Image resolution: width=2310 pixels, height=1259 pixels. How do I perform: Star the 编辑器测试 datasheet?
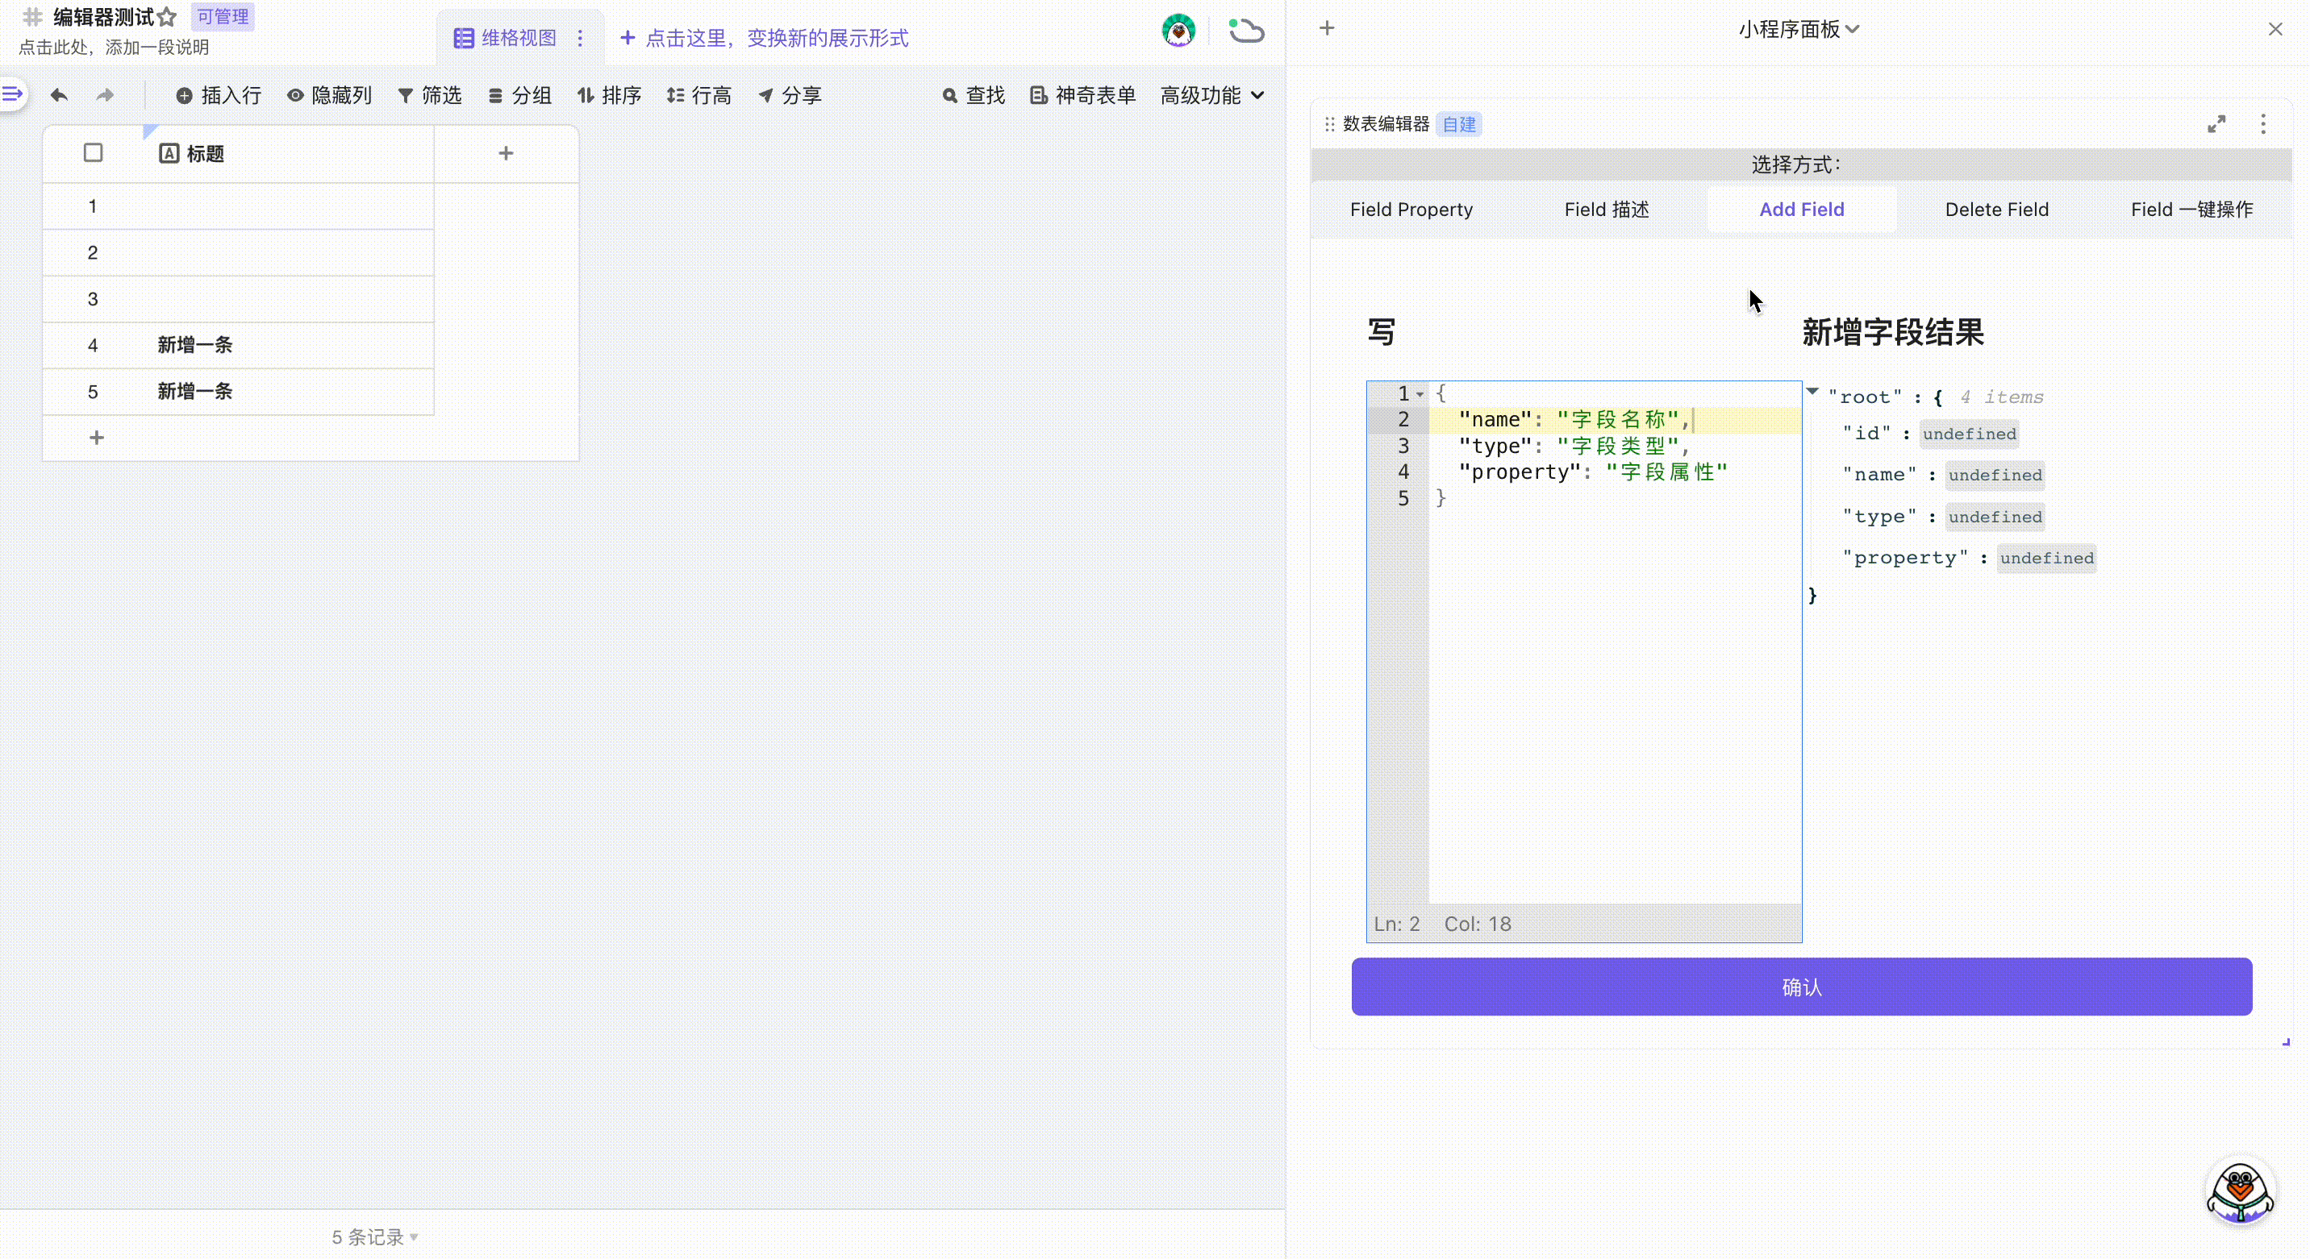pyautogui.click(x=168, y=17)
